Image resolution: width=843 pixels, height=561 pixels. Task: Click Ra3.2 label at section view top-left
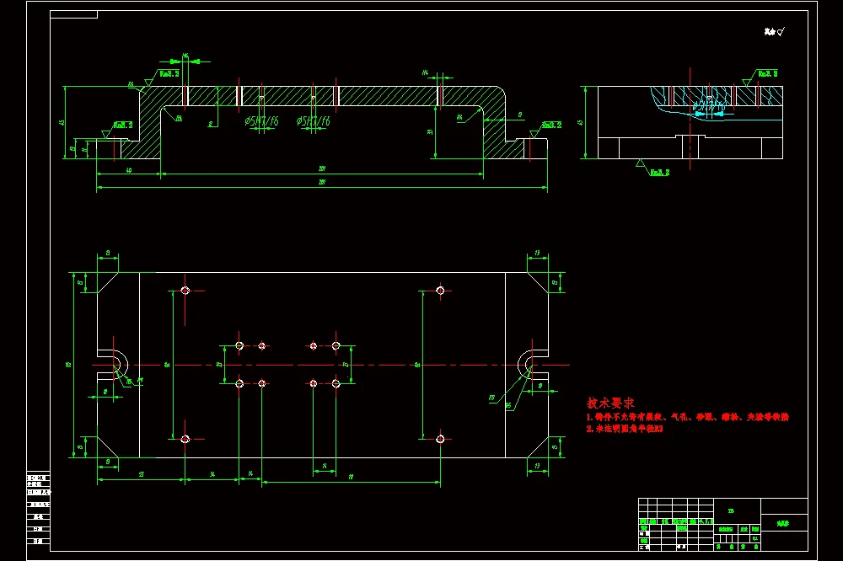click(x=169, y=73)
